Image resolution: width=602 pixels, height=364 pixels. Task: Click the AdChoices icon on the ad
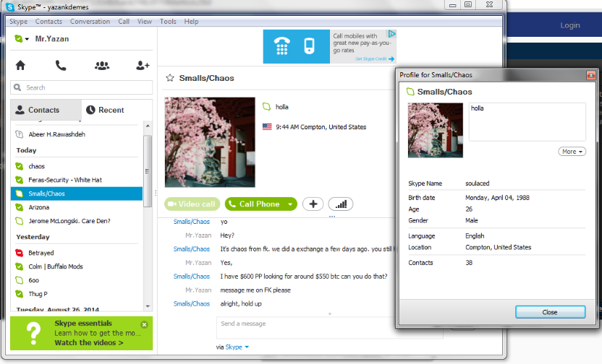click(x=391, y=34)
